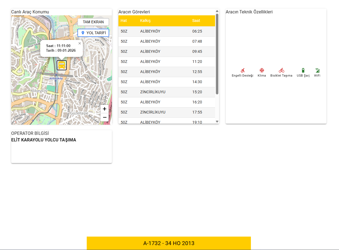Zoom out on the map
The image size is (339, 250).
click(x=105, y=117)
